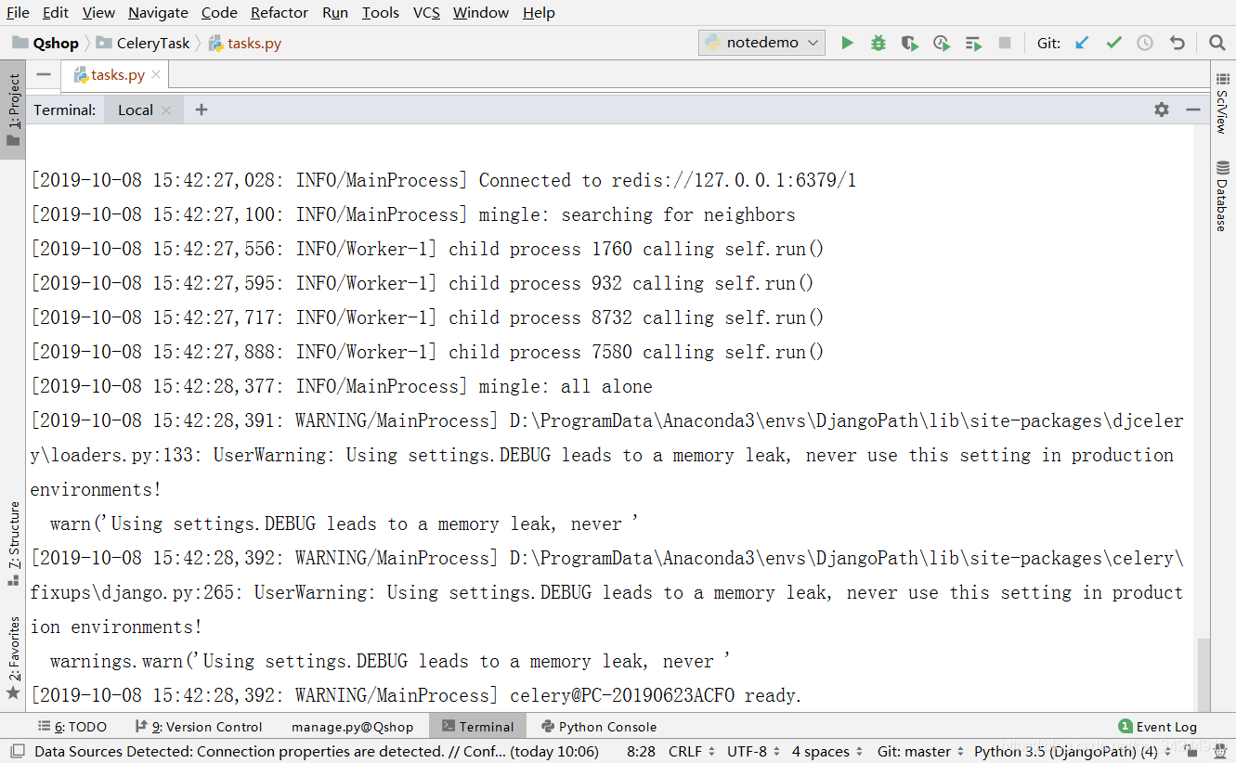Hide the Terminal tool window
Image resolution: width=1236 pixels, height=763 pixels.
pos(1193,110)
